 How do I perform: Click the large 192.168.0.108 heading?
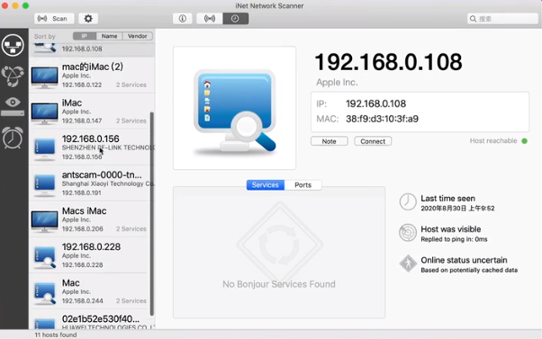pos(388,62)
